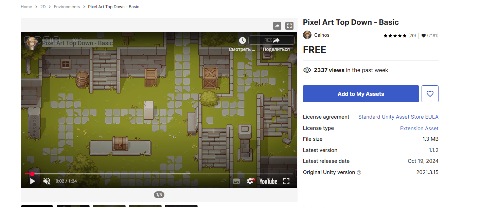Image resolution: width=481 pixels, height=207 pixels.
Task: Click the heart favorites count icon
Action: pos(424,35)
